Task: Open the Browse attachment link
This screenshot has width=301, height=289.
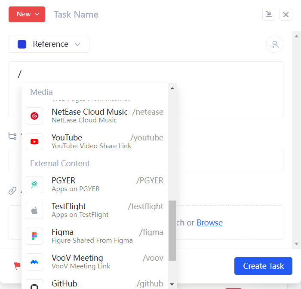Action: [209, 222]
